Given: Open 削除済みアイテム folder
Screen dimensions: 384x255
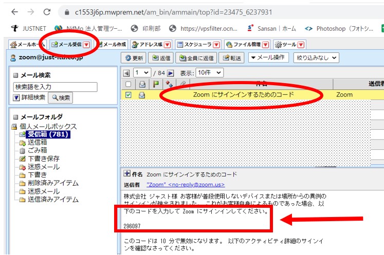Looking at the screenshot, I should tap(53, 183).
